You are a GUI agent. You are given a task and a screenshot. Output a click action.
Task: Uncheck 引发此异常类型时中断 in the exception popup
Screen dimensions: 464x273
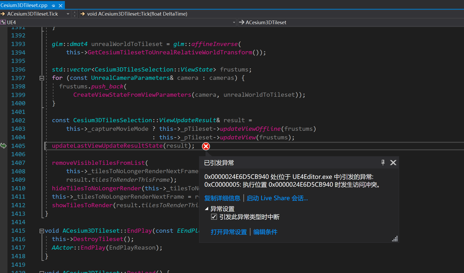coord(214,217)
